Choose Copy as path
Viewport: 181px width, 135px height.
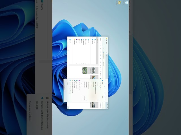point(84,90)
